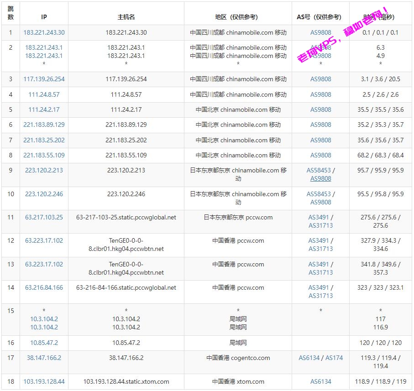
Task: Follow IP link 63.216.84.166
Action: [44, 287]
